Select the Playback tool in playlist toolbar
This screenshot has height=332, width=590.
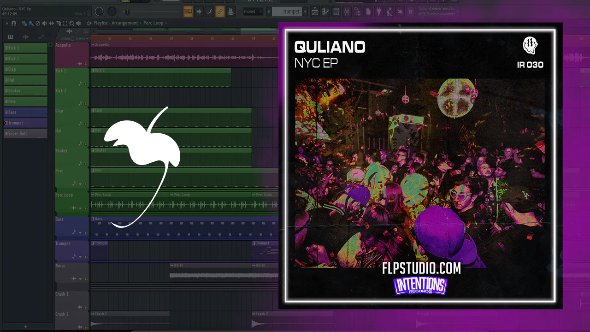[79, 23]
